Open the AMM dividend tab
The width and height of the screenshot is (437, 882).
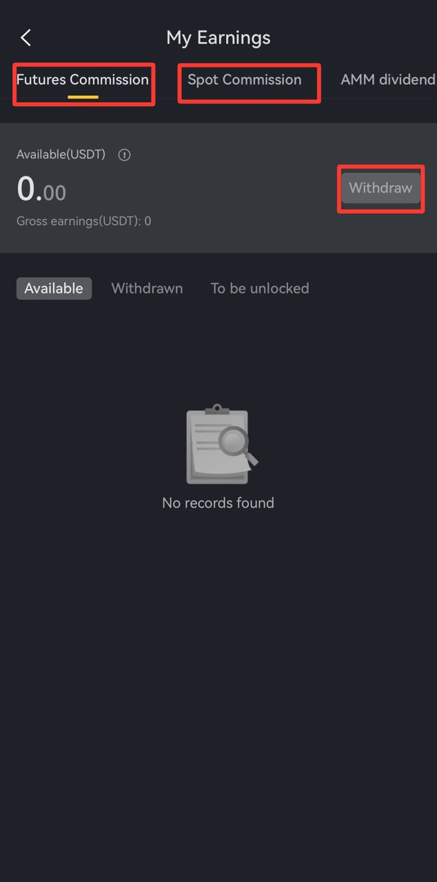[x=387, y=80]
